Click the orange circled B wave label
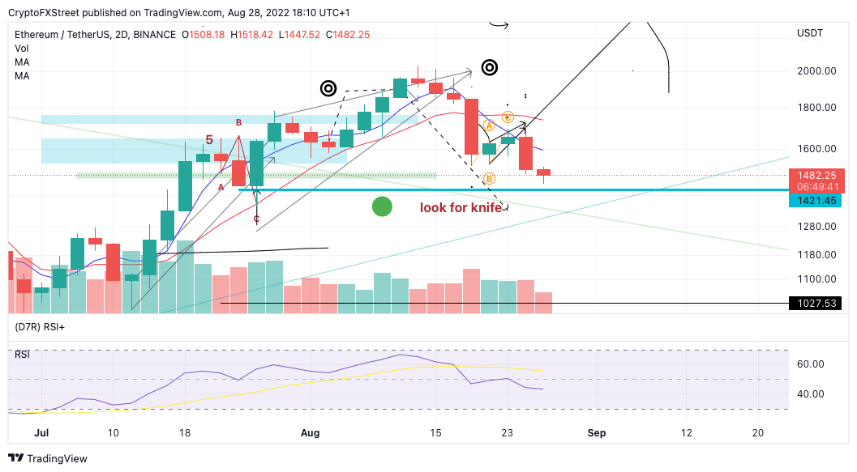 (489, 178)
